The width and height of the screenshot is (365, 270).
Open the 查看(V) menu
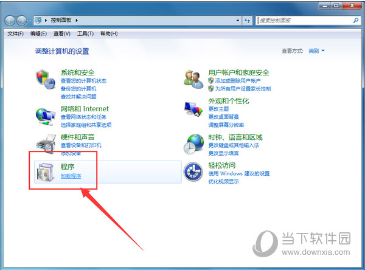62,34
